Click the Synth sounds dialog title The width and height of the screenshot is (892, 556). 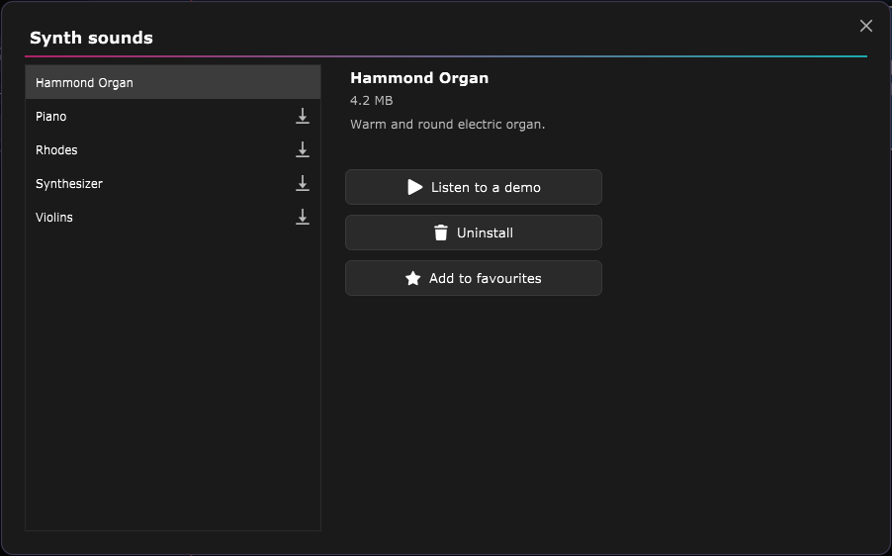pos(91,38)
